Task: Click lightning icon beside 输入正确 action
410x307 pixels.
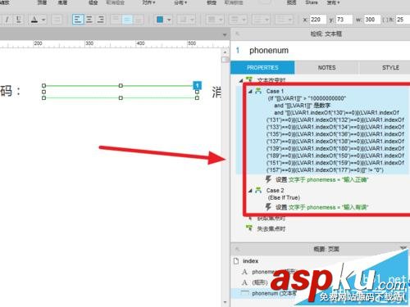Action: tap(268, 179)
